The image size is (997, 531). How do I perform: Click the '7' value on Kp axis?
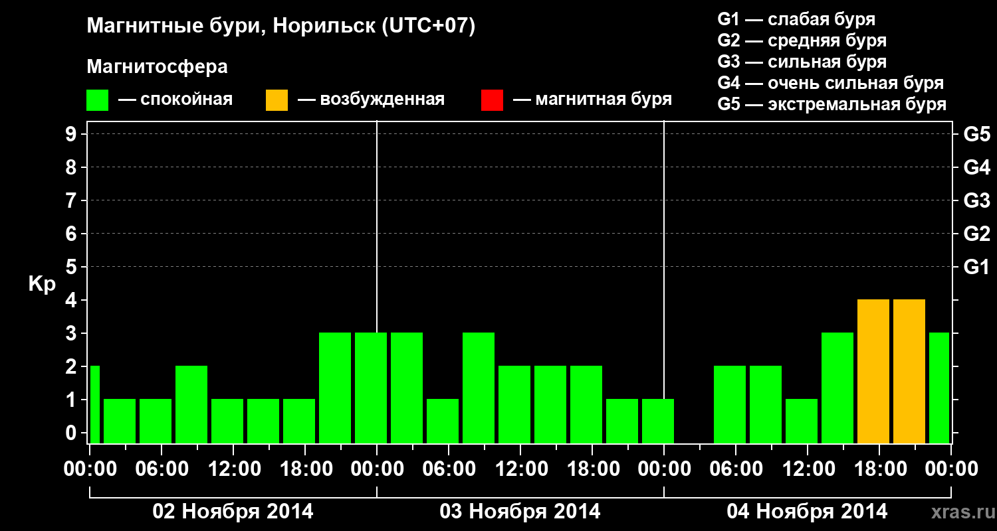[x=72, y=200]
